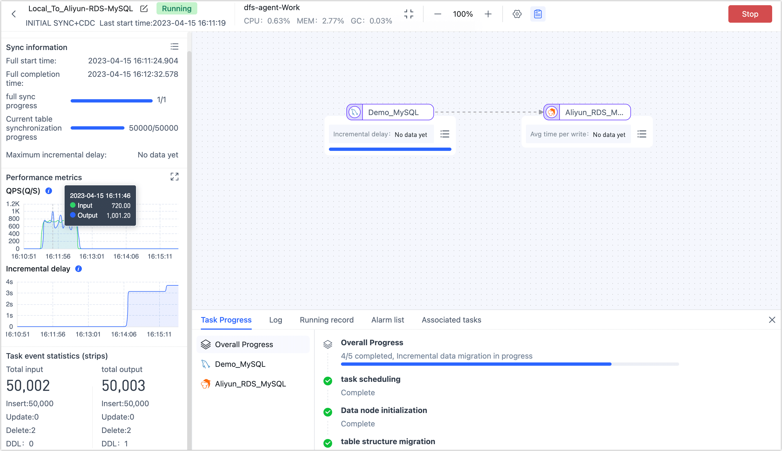Screen dimensions: 782x451
Task: Click the MySQL icon on Demo_MySQL node
Action: [x=354, y=112]
